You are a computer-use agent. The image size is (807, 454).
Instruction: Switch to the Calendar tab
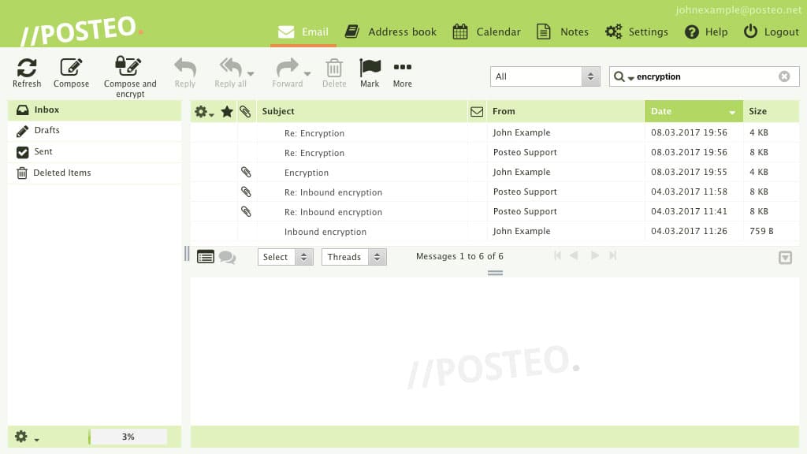click(x=486, y=32)
